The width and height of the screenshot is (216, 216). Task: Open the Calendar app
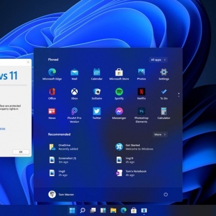coord(97,74)
